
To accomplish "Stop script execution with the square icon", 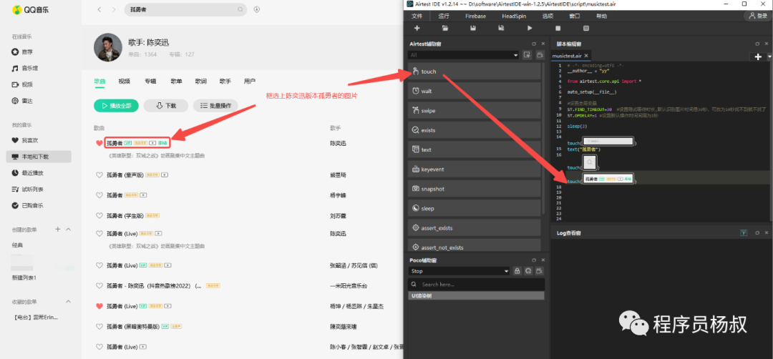I will coord(558,28).
